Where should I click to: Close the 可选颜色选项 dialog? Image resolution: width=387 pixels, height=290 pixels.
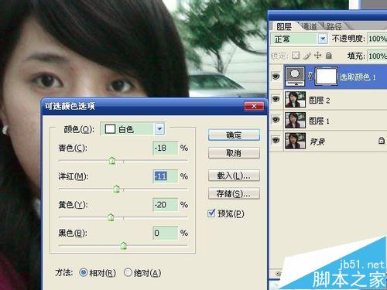tap(254, 106)
